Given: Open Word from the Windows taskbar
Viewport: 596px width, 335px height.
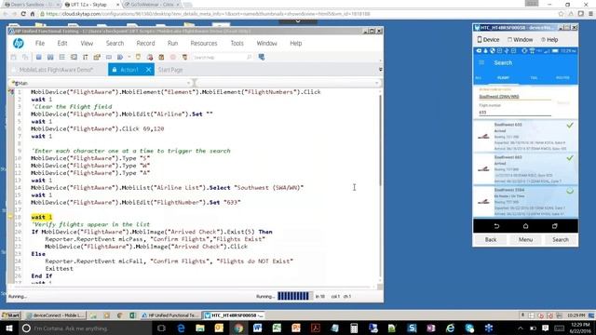Looking at the screenshot, I should (x=258, y=328).
